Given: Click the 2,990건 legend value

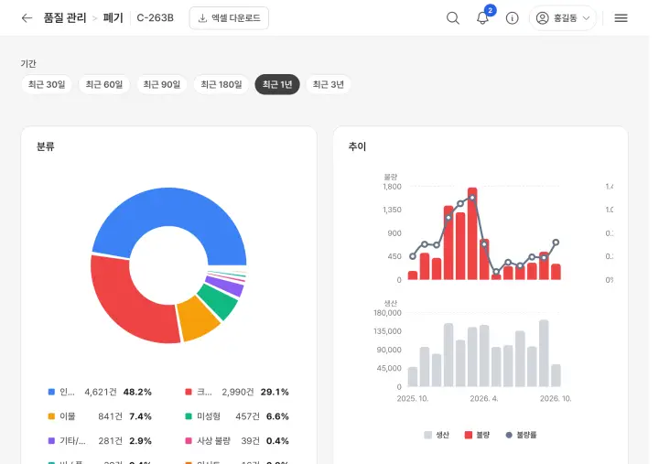Looking at the screenshot, I should point(238,392).
